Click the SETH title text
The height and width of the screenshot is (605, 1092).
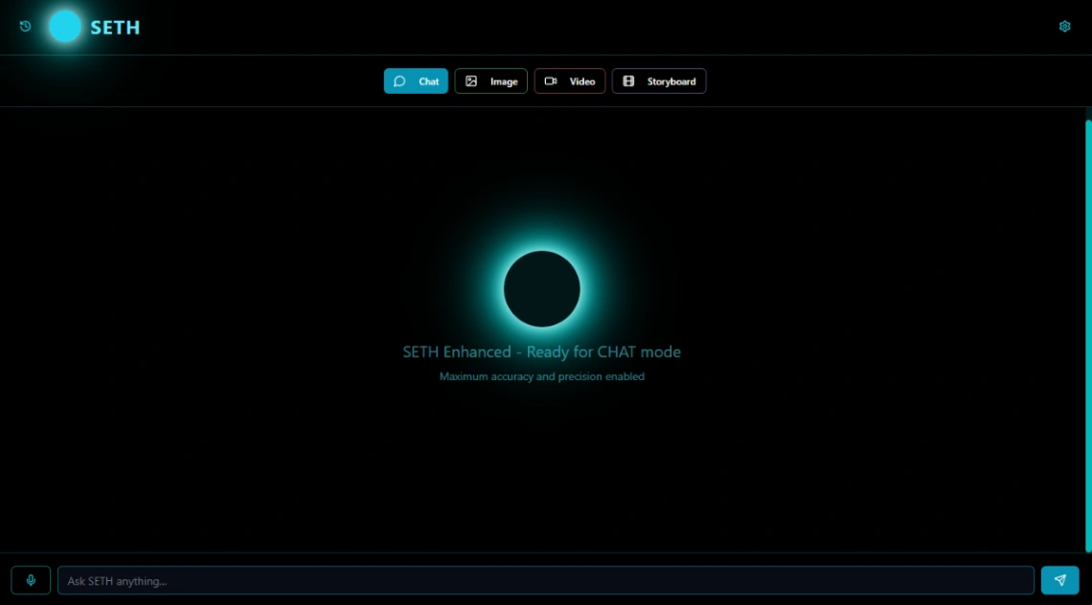click(116, 27)
